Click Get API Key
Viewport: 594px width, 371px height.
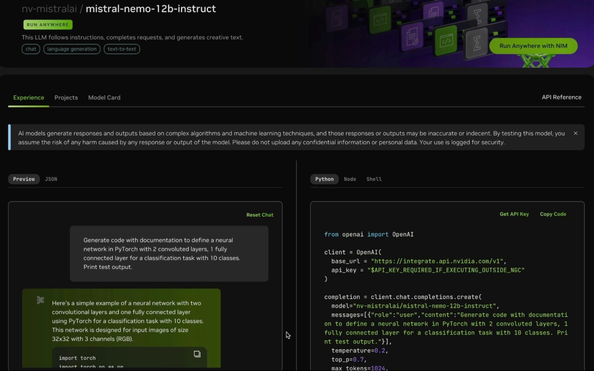click(514, 214)
